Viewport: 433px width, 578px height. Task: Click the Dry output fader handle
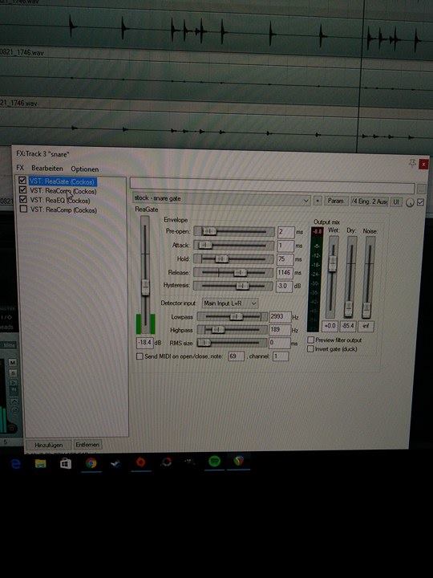349,309
